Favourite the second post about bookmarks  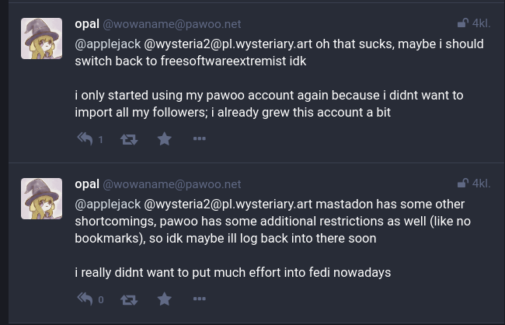(x=165, y=299)
